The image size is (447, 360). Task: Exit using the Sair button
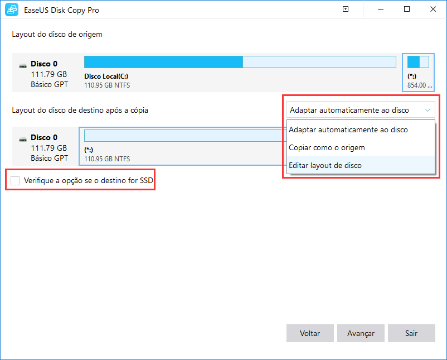click(411, 333)
